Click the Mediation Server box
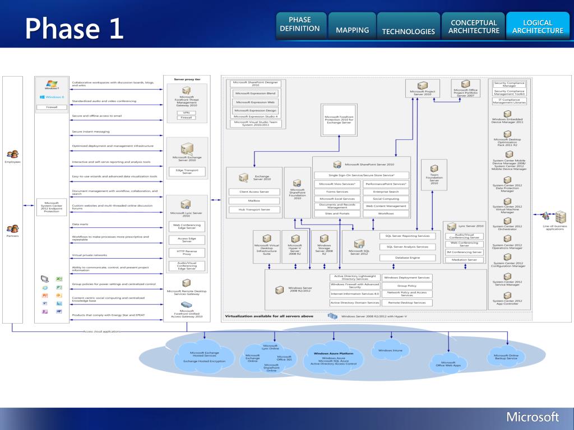Viewport: 574px width, 430px height. 464,260
